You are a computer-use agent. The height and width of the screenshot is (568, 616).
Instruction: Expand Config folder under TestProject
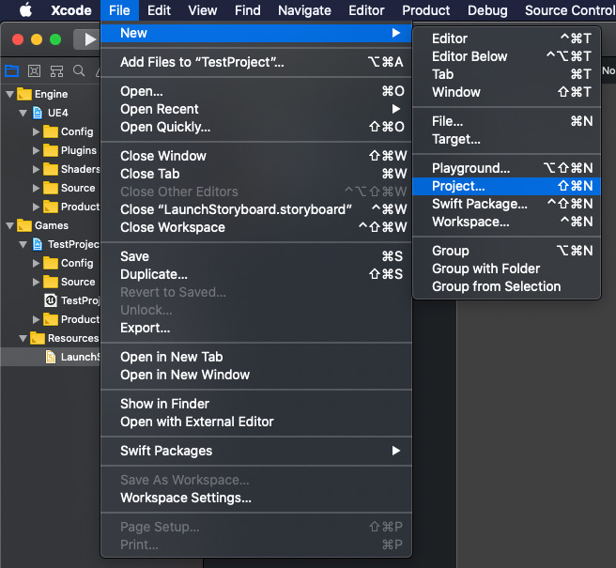36,263
